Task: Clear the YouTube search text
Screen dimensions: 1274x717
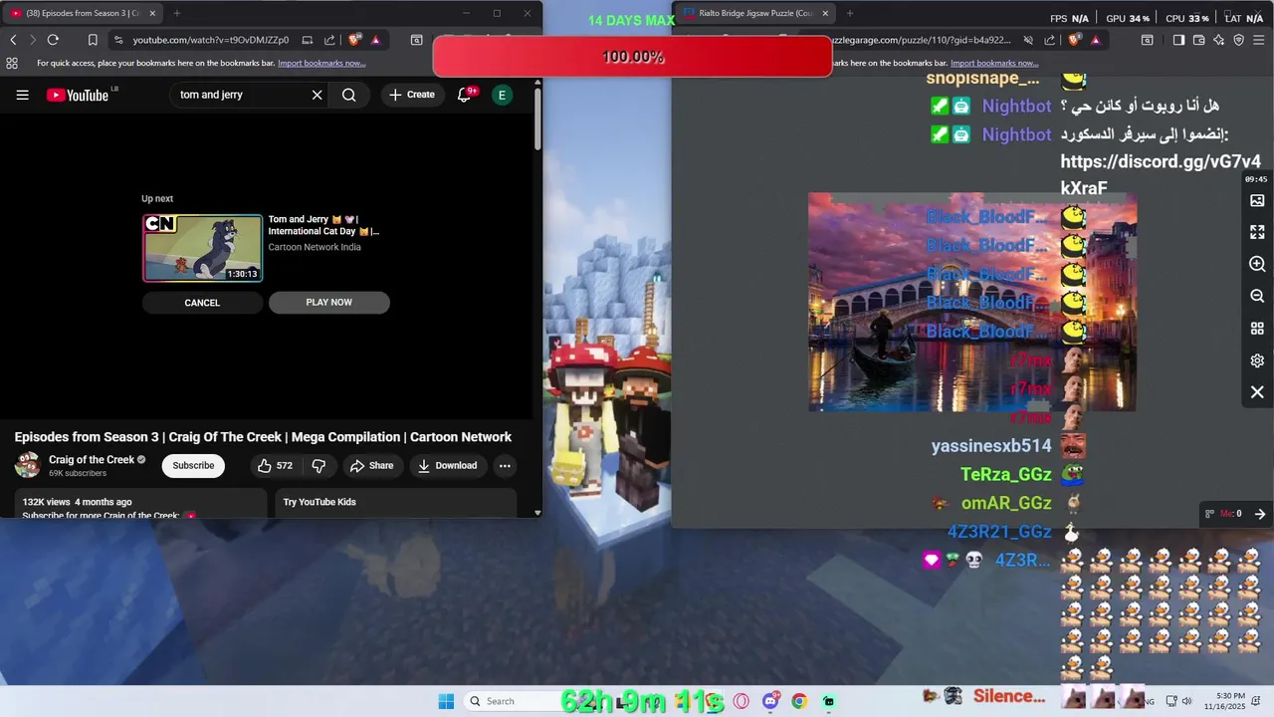Action: coord(317,95)
